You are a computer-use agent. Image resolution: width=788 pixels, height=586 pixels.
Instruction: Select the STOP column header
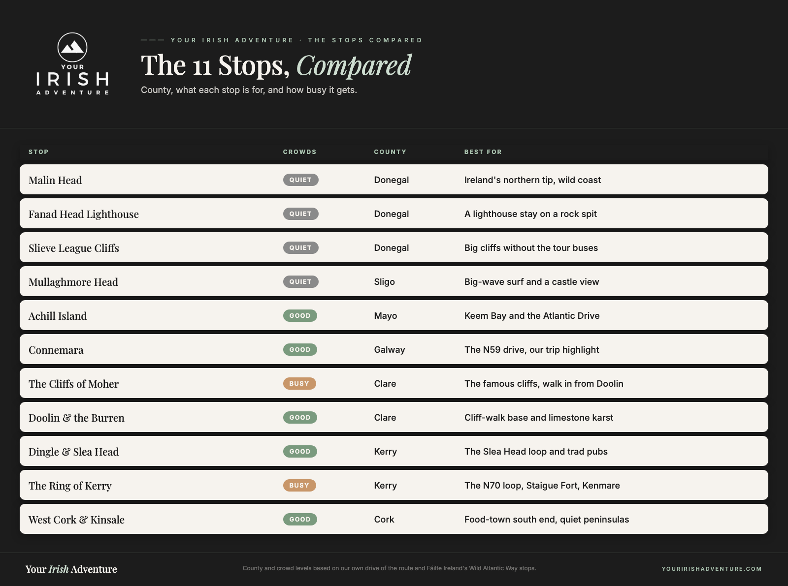[38, 152]
